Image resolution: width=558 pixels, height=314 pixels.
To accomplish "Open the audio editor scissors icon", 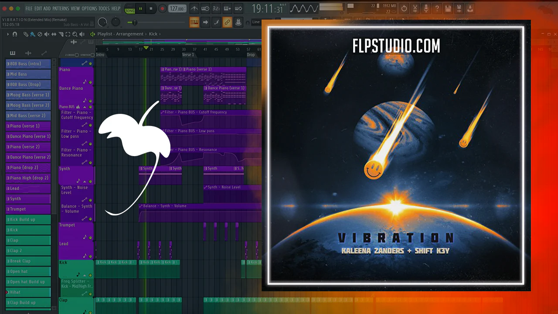I will pos(415,8).
